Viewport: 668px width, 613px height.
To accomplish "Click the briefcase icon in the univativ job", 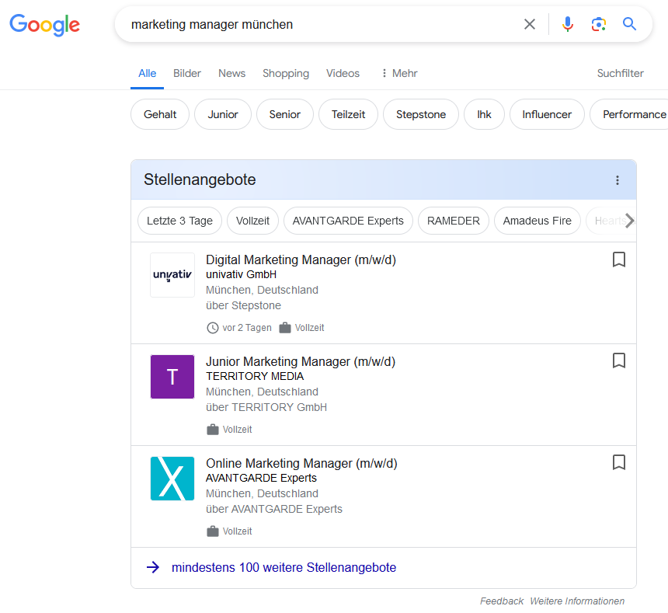I will tap(284, 328).
